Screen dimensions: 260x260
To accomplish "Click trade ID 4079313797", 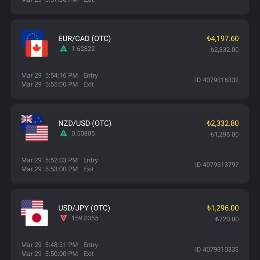I will pos(217,165).
